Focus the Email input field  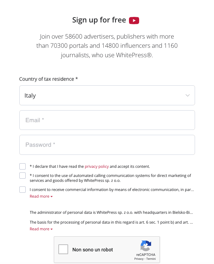107,120
